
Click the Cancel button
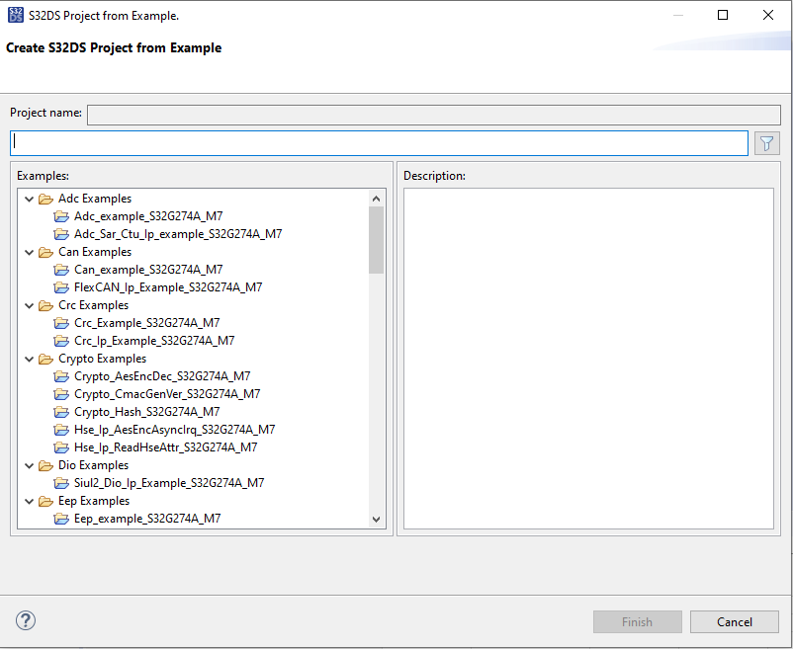coord(734,621)
